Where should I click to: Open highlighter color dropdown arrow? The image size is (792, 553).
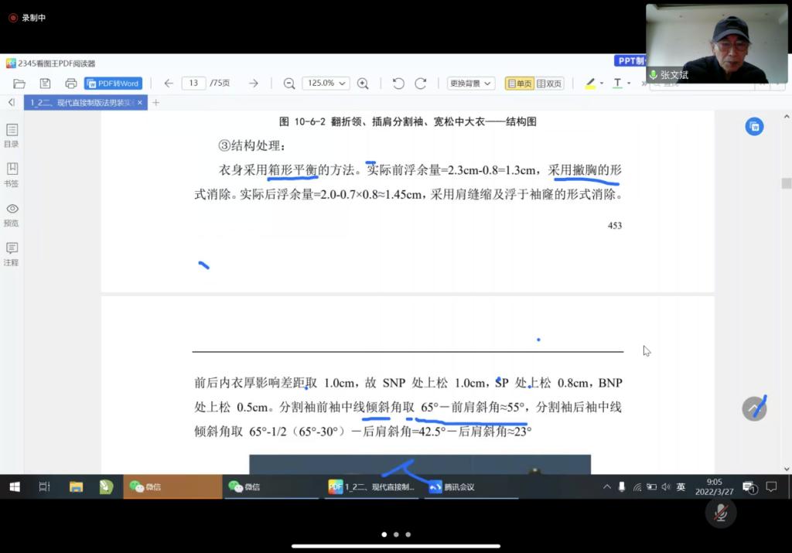click(x=602, y=84)
